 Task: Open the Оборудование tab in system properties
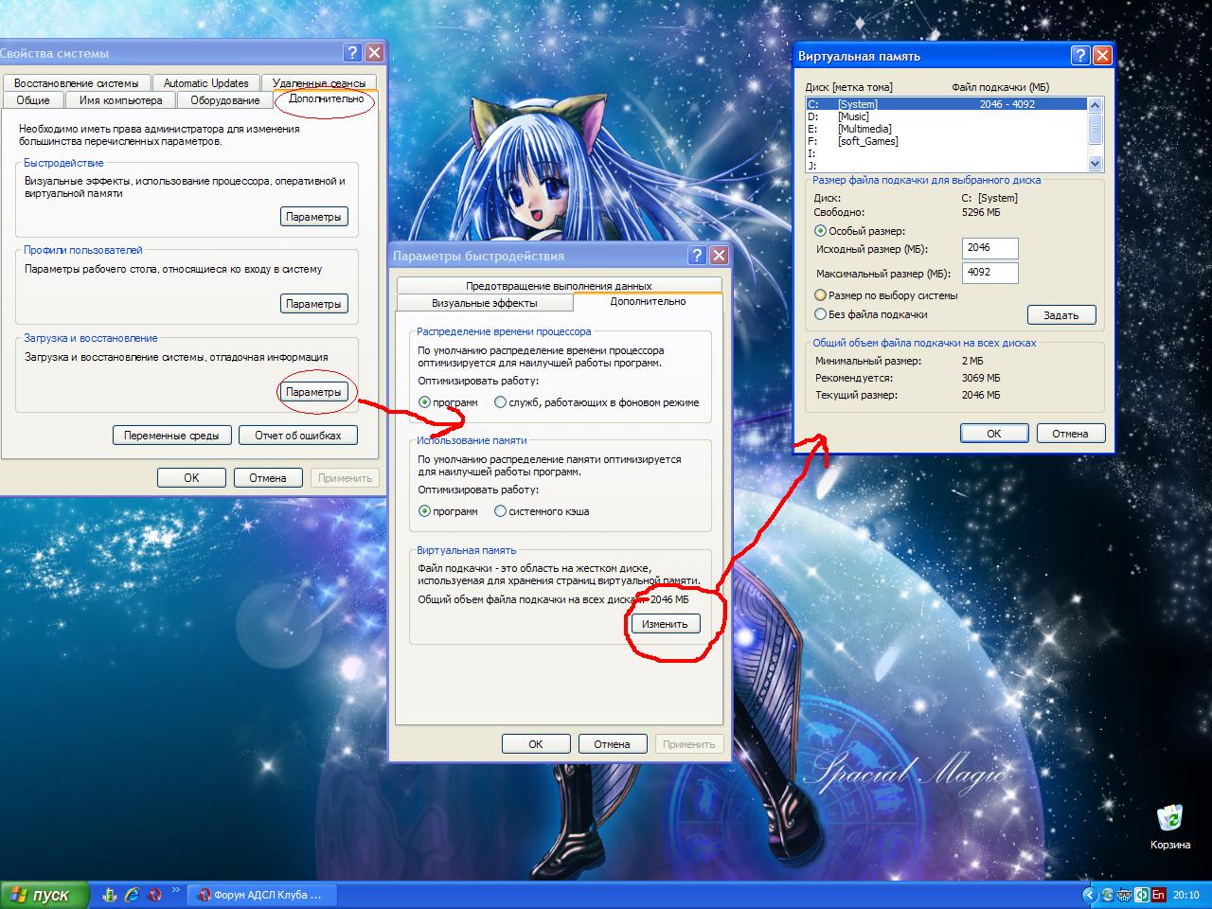coord(224,100)
